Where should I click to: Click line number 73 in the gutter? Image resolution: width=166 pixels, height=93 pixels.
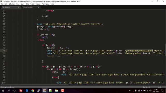pyautogui.click(x=4, y=11)
